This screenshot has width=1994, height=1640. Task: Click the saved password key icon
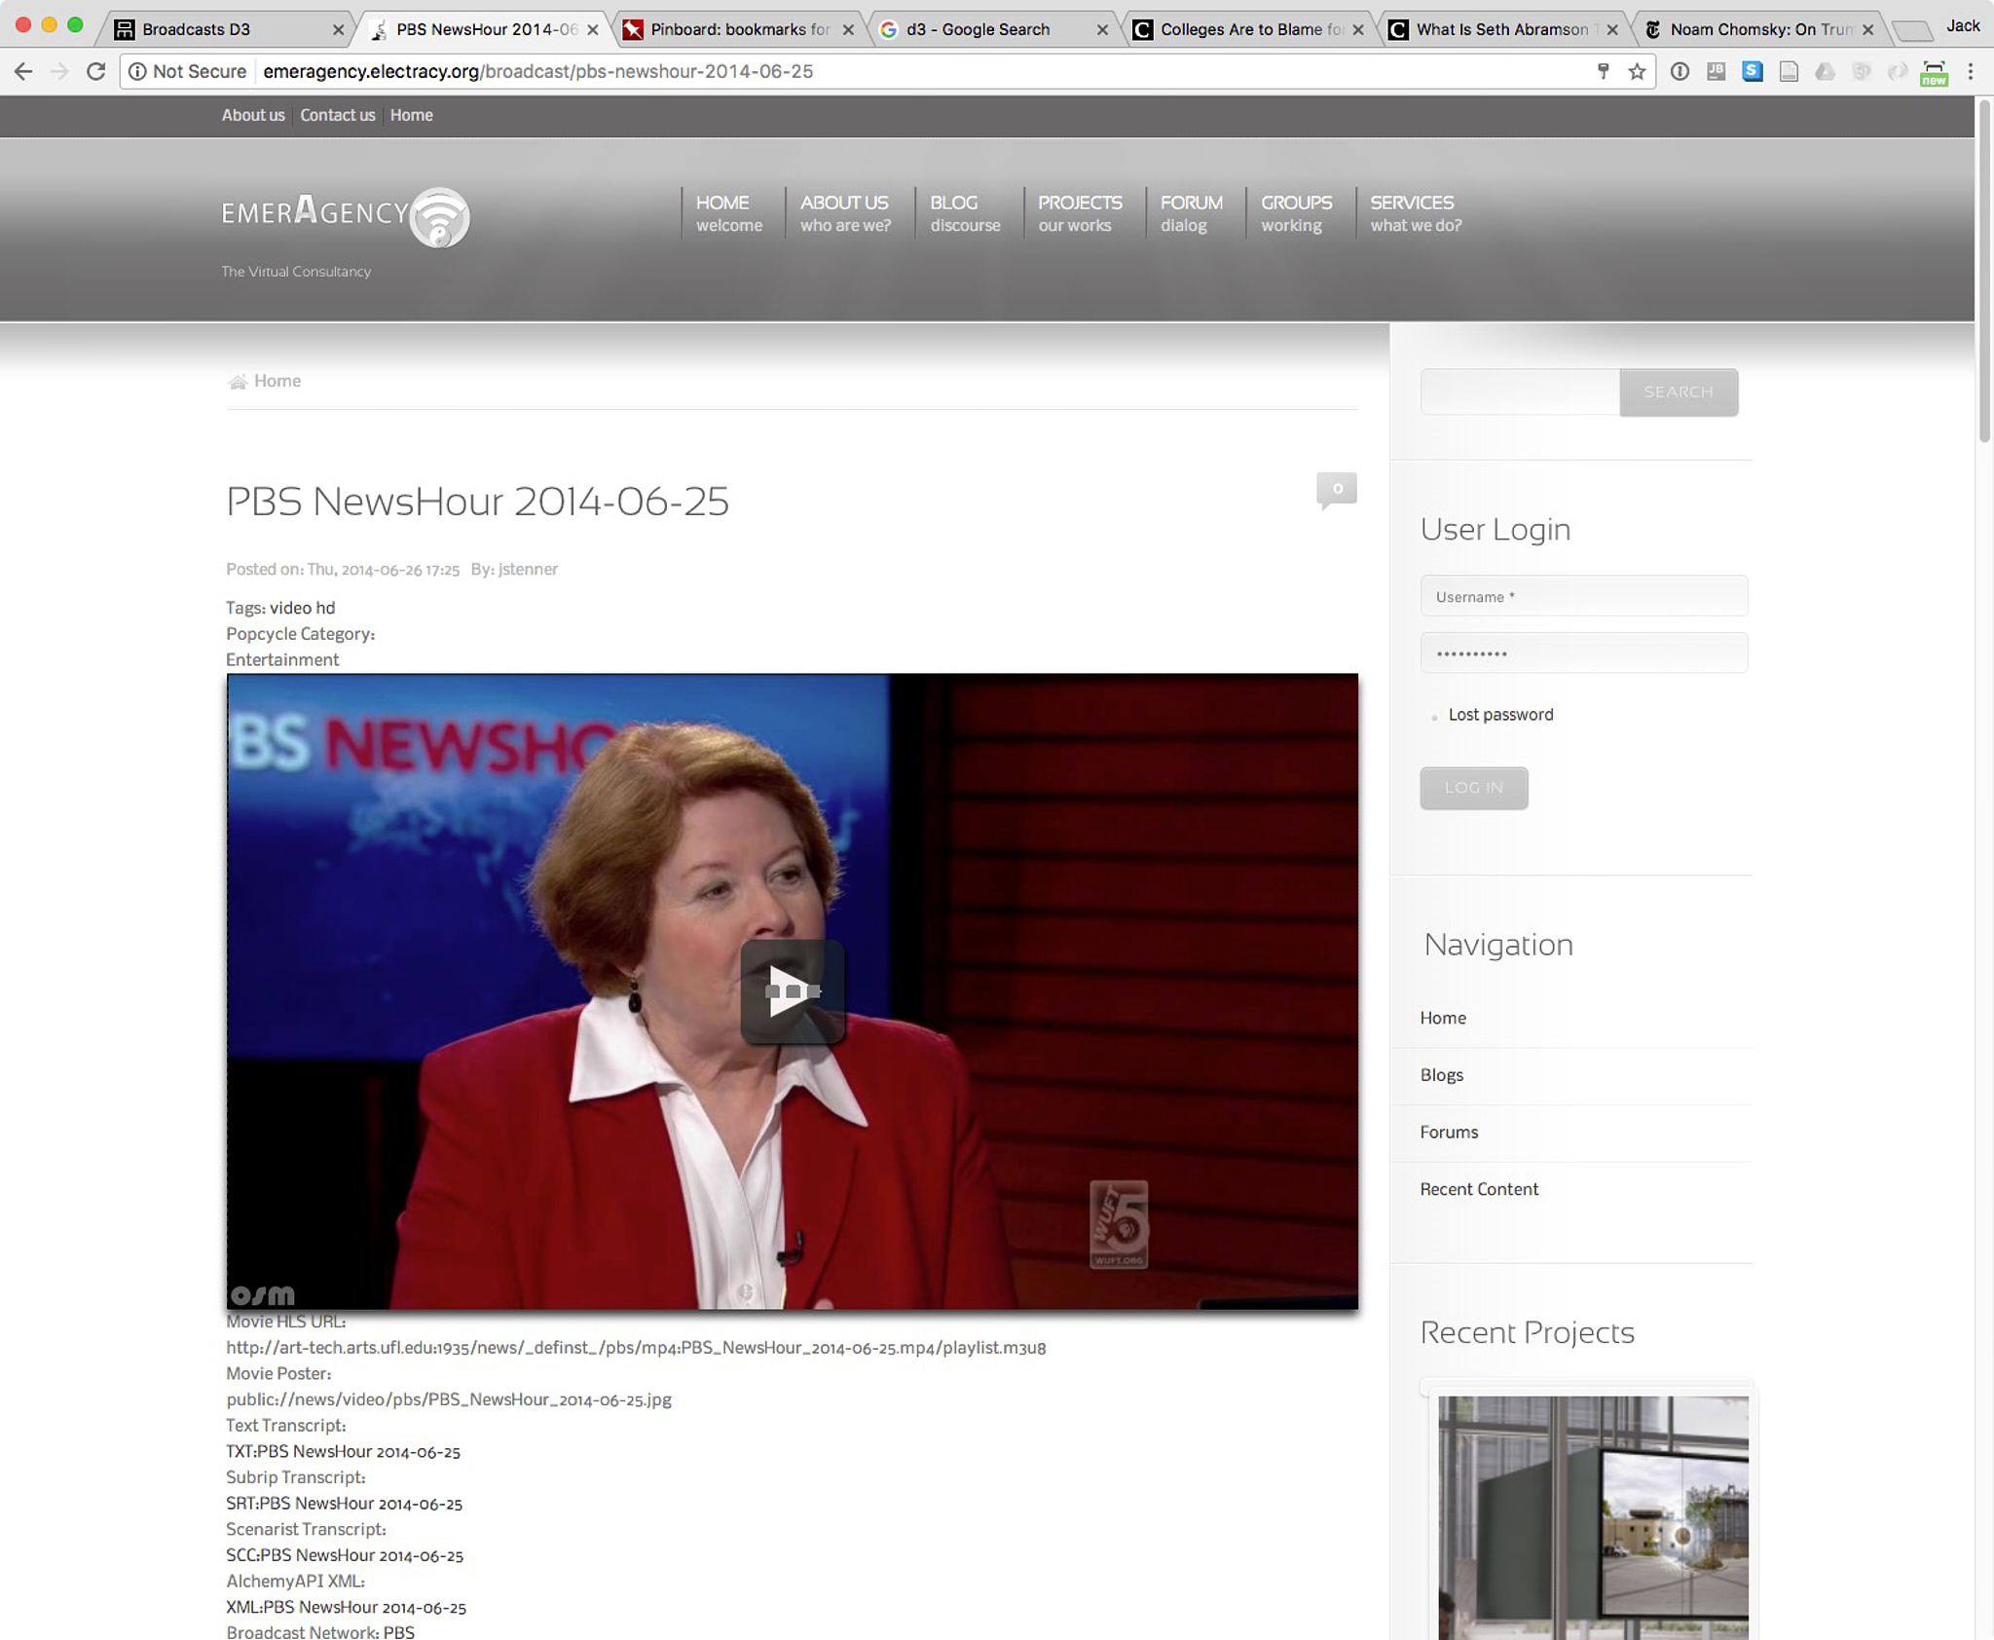1603,71
